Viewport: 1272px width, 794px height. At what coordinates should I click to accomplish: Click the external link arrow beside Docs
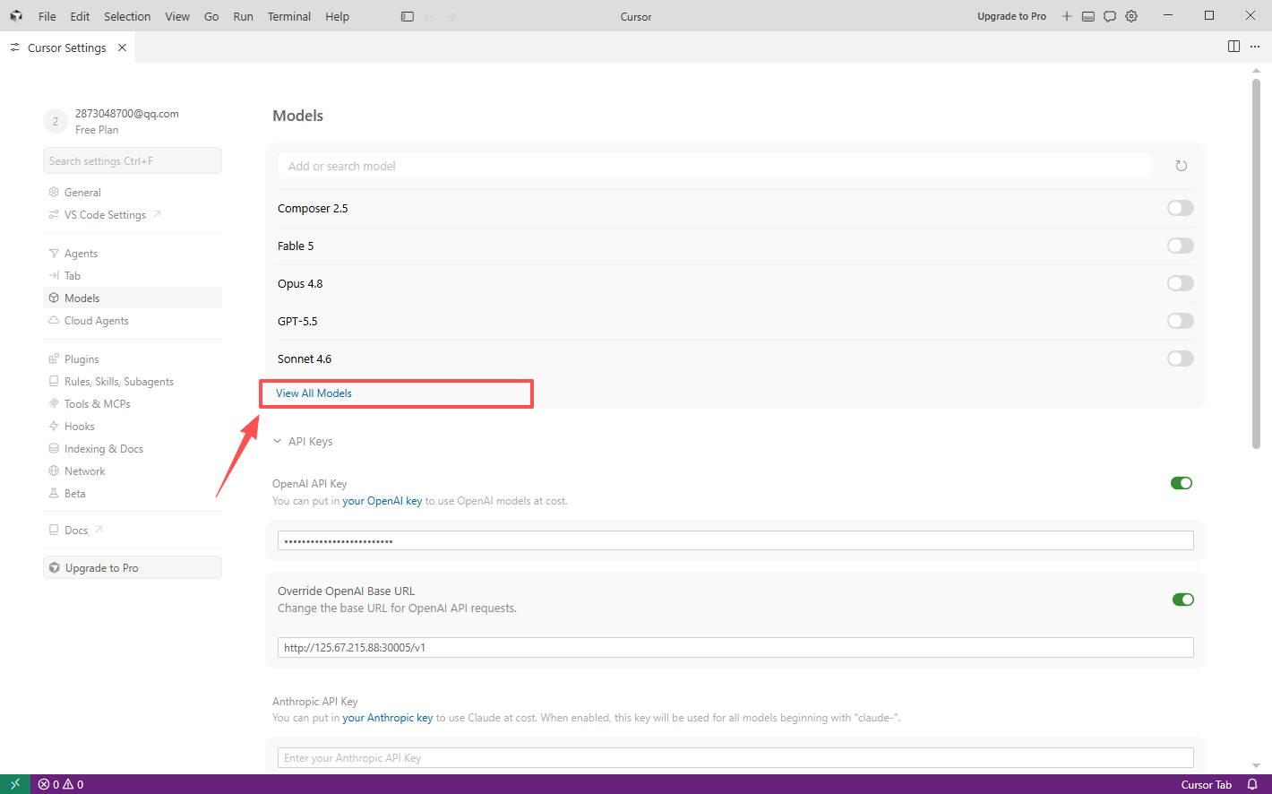pyautogui.click(x=99, y=530)
